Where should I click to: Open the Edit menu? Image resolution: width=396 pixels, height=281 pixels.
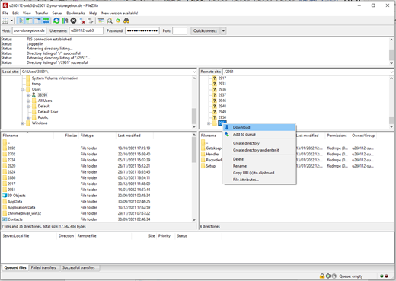click(15, 13)
